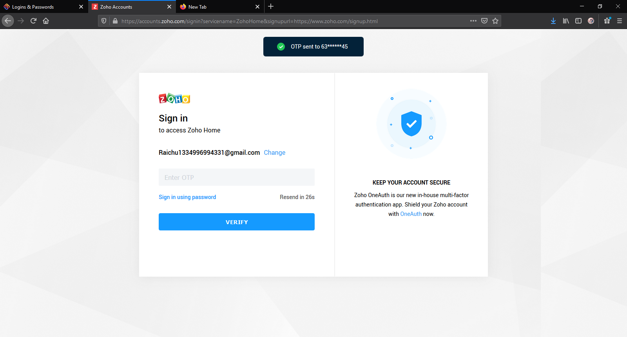
Task: Save page to Pocket
Action: pyautogui.click(x=484, y=21)
